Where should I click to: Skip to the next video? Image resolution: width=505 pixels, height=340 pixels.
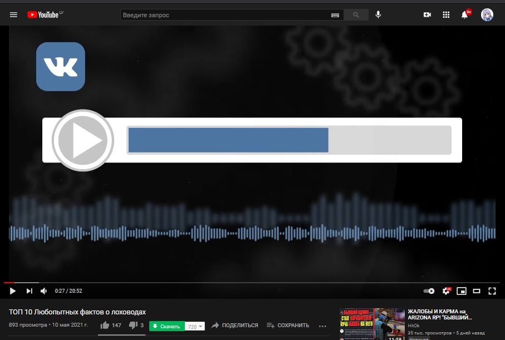click(30, 291)
